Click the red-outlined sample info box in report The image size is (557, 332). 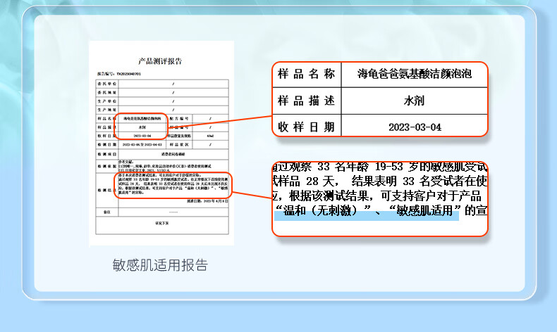pyautogui.click(x=141, y=127)
